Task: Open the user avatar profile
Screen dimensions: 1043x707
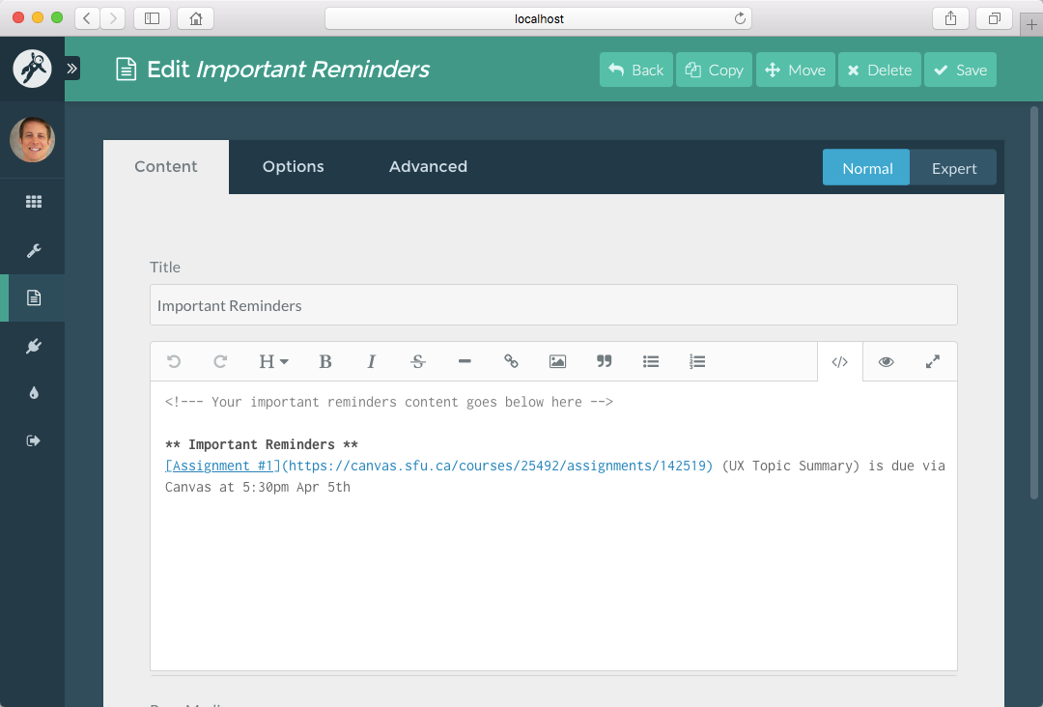Action: click(32, 140)
